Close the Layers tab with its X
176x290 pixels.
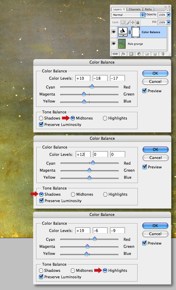pos(124,9)
